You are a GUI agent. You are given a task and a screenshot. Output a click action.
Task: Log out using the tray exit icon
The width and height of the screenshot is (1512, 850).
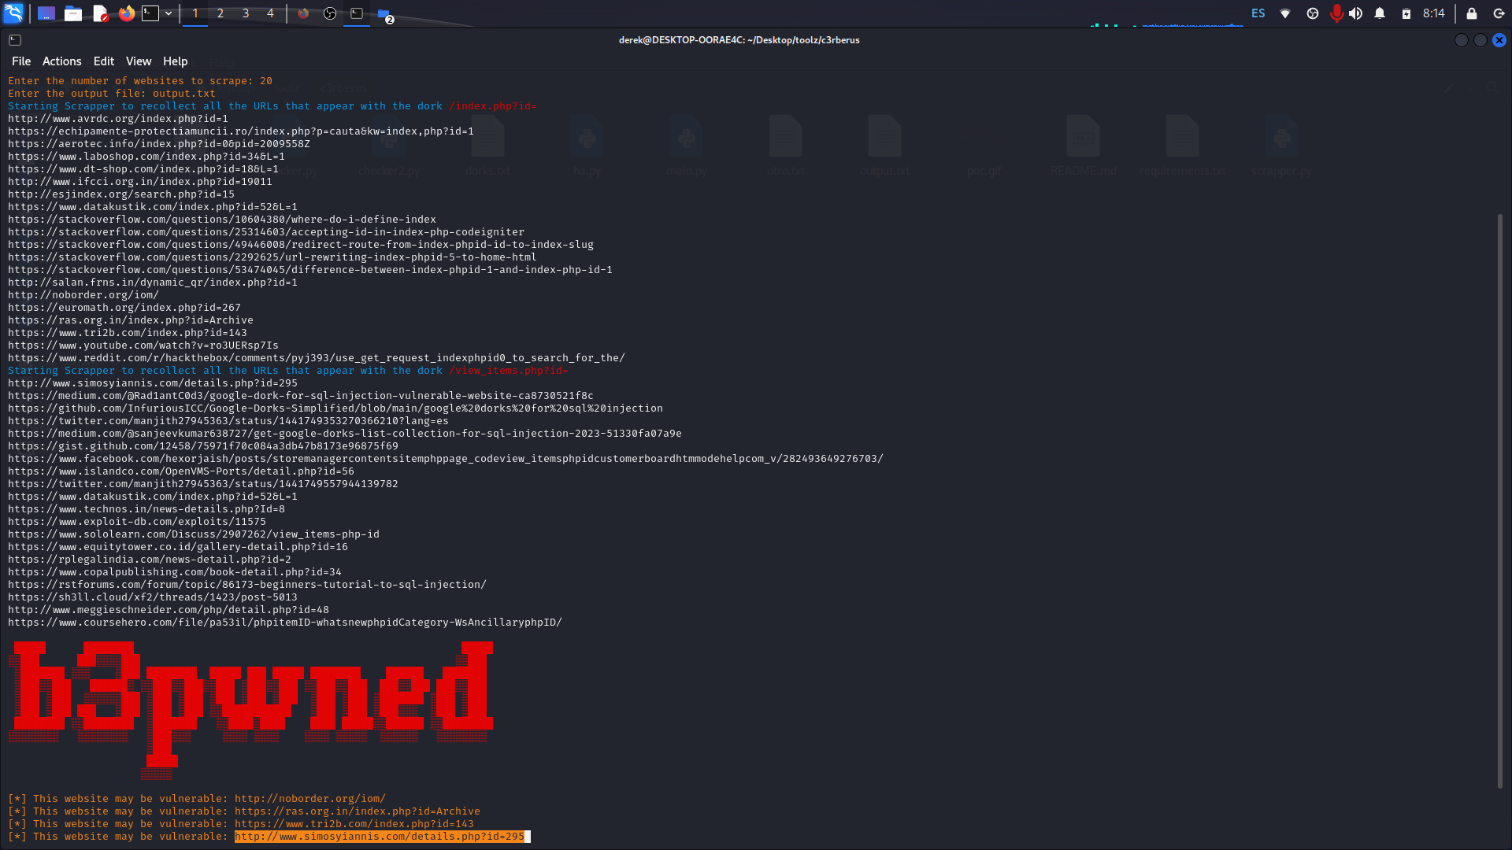pos(1498,13)
